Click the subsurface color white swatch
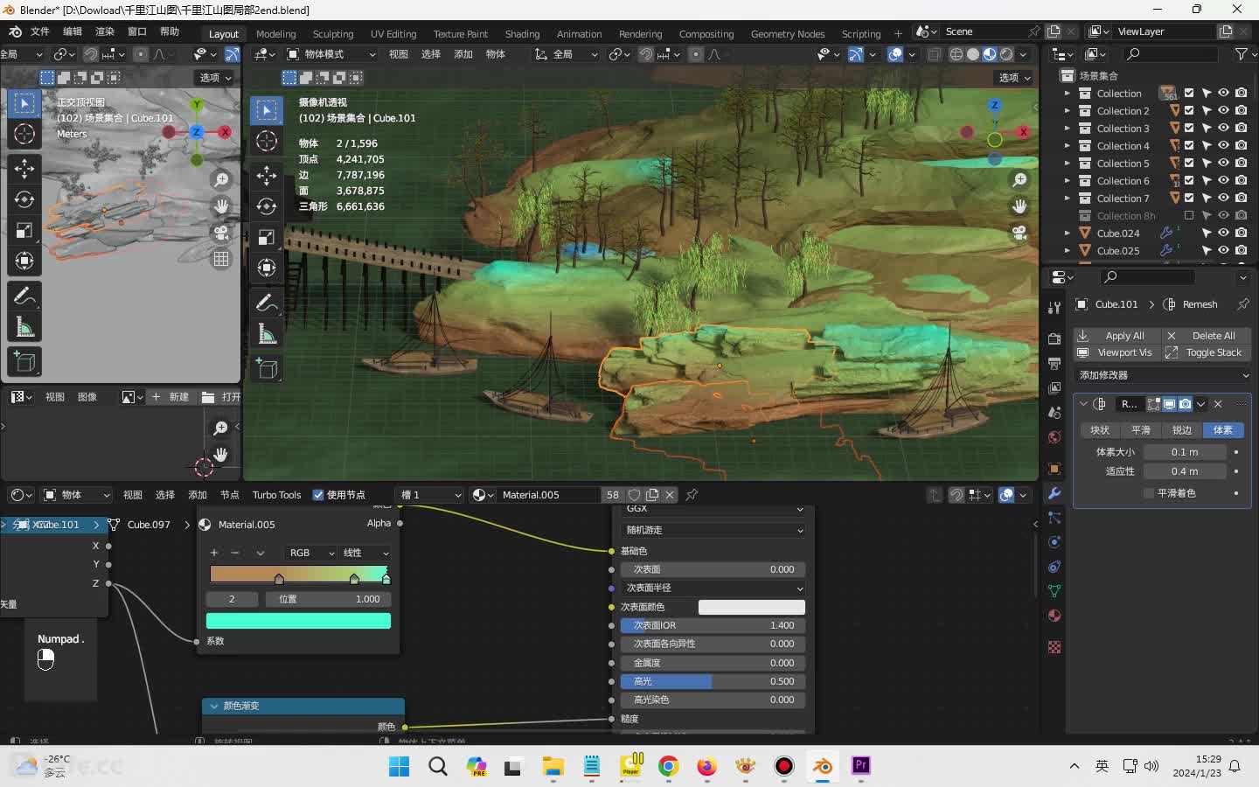 [x=751, y=607]
